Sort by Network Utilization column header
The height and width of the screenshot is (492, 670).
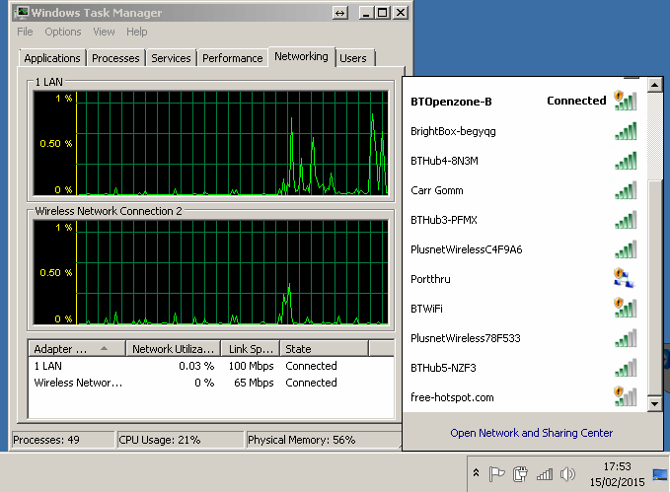tap(173, 348)
